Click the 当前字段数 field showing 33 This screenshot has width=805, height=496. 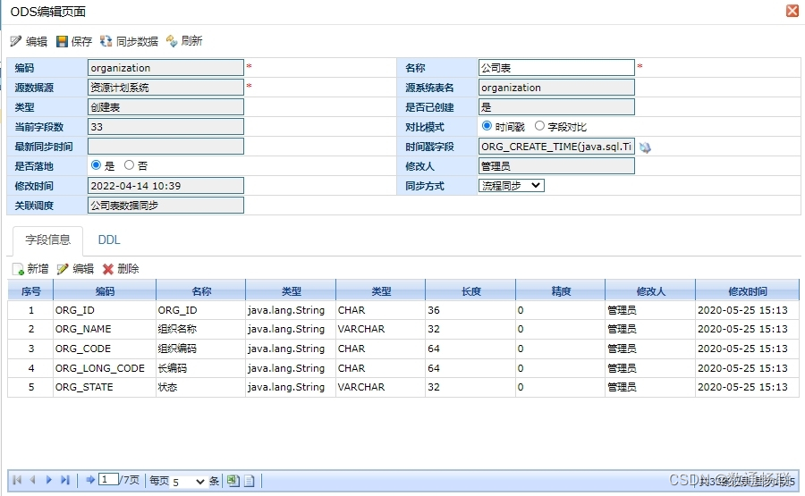(165, 127)
